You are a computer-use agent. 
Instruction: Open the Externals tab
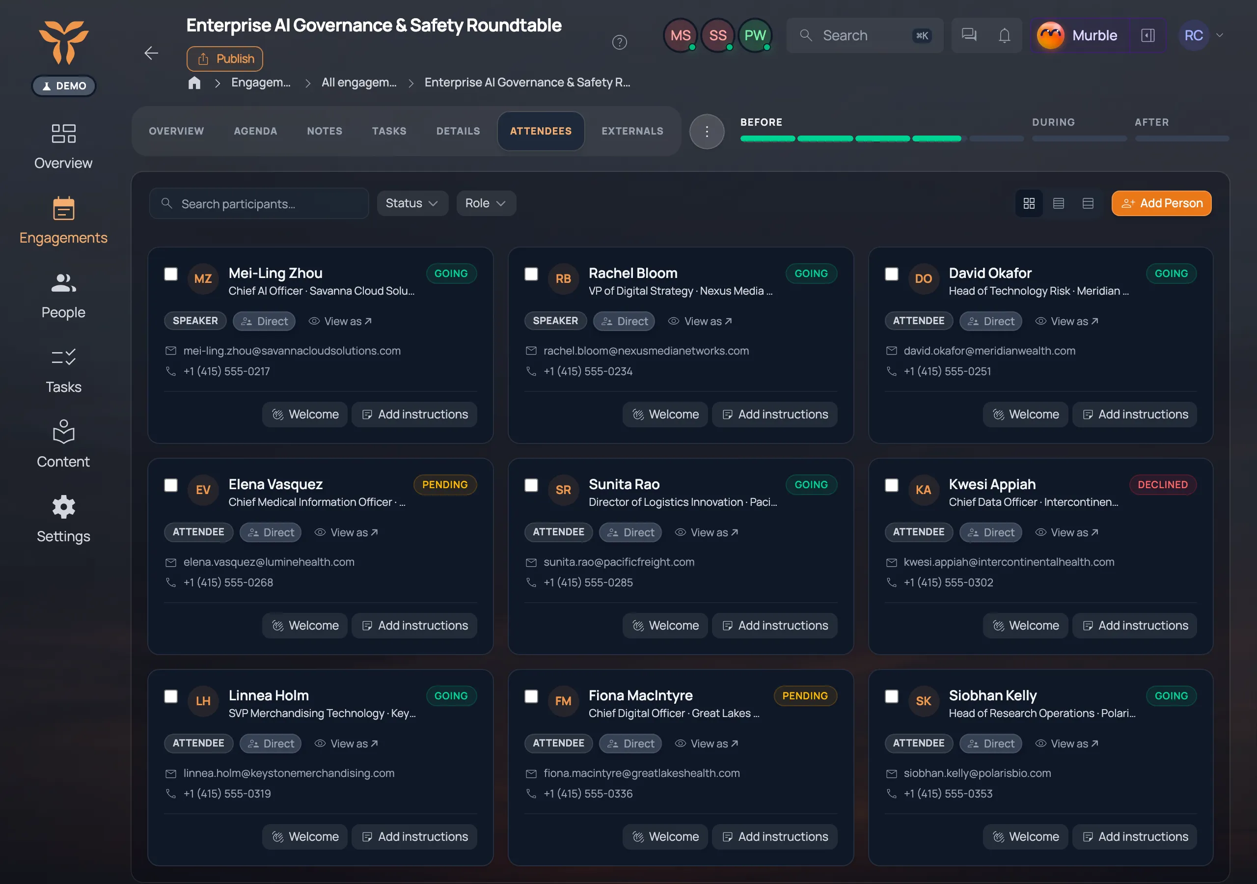tap(632, 132)
